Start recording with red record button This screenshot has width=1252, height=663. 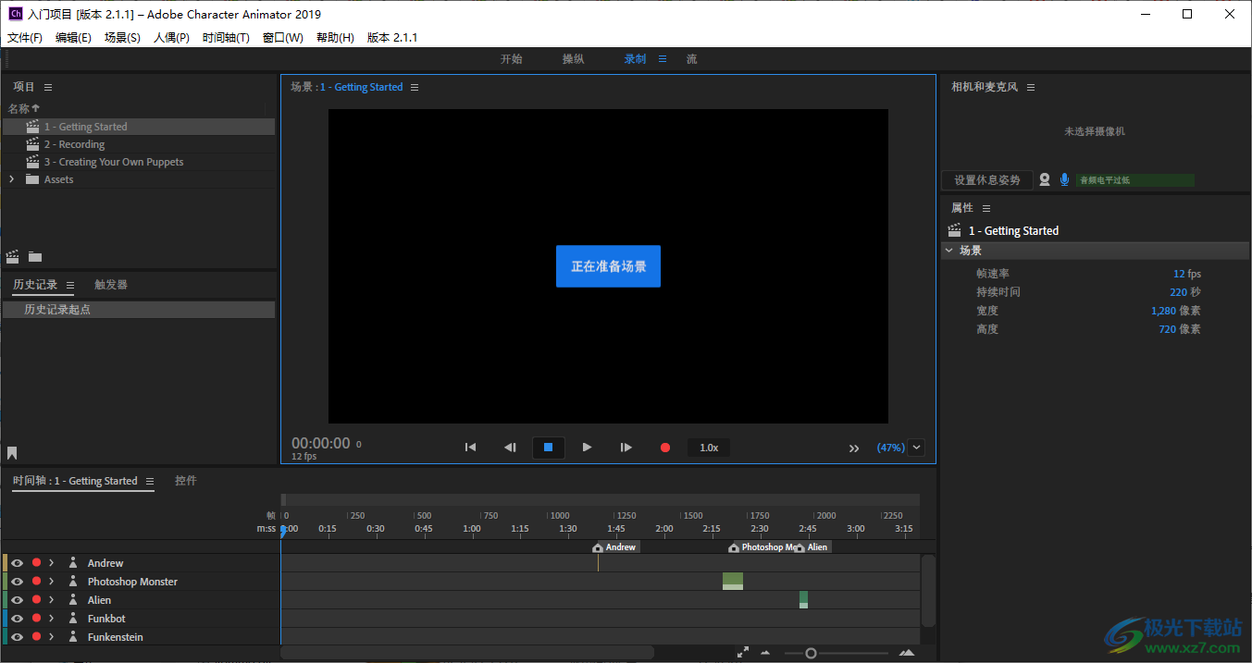pyautogui.click(x=664, y=448)
